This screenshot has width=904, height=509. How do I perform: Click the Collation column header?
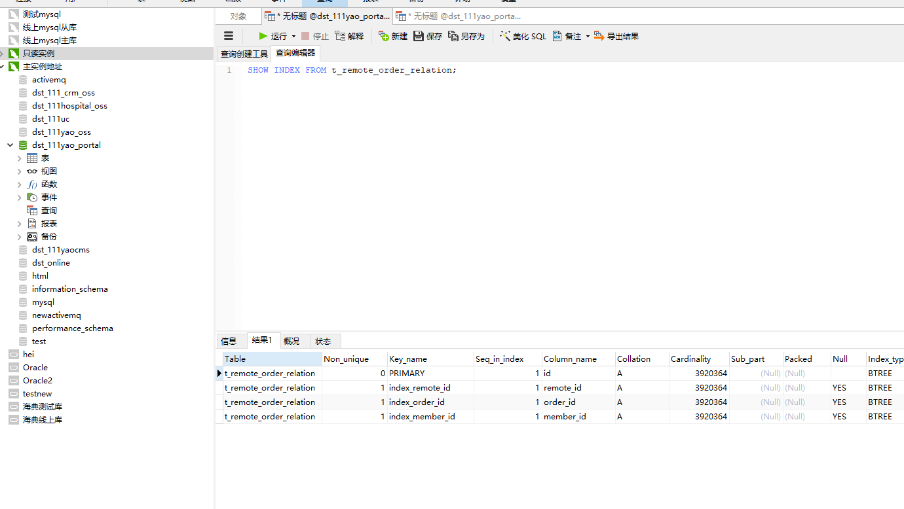(x=642, y=359)
